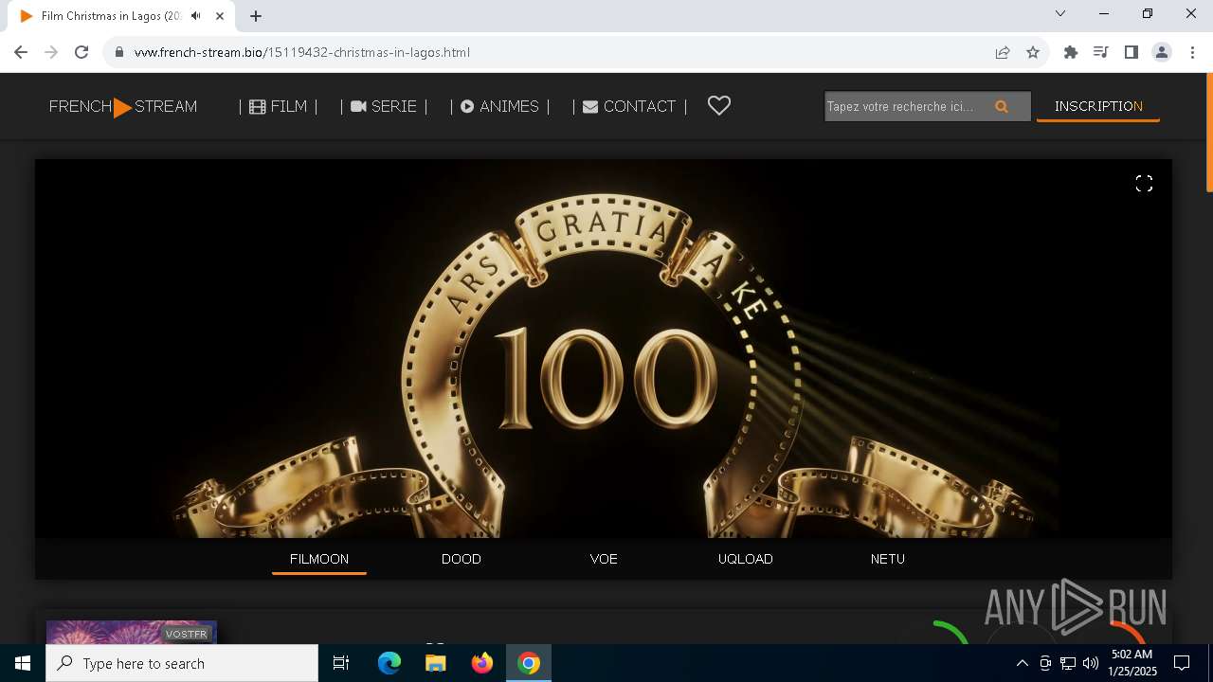Image resolution: width=1213 pixels, height=682 pixels.
Task: Select the DOOD player tab
Action: [x=462, y=559]
